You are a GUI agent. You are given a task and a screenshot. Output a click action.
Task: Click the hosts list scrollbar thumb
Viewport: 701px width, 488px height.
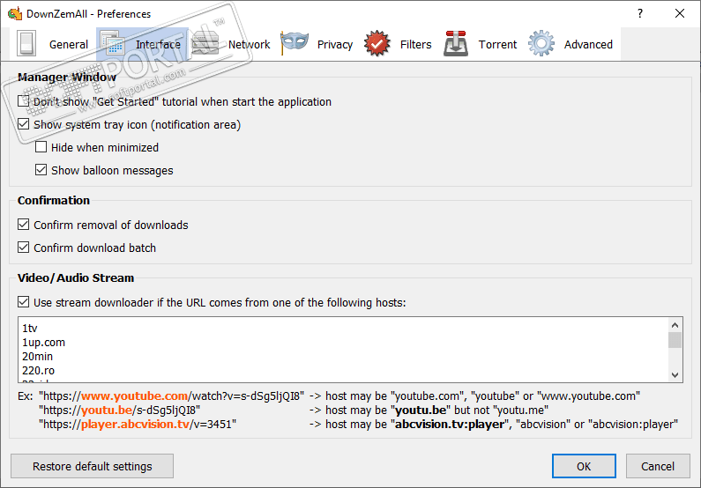click(675, 340)
